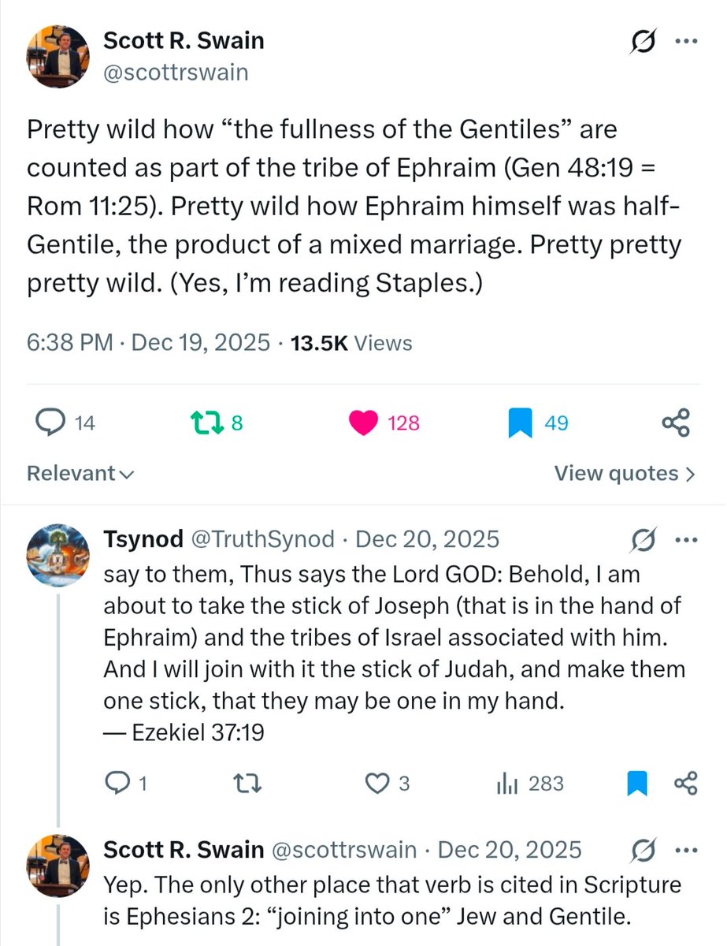Open View quotes link
The height and width of the screenshot is (946, 727).
625,473
